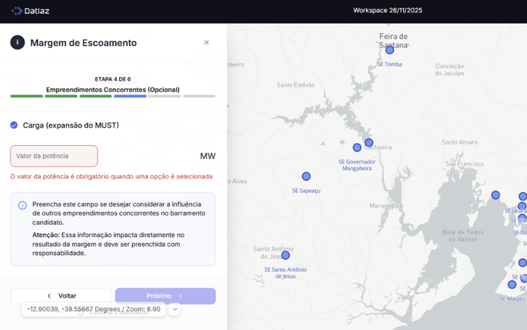Image resolution: width=527 pixels, height=330 pixels.
Task: Uncheck Carga (expansão do MUST) checkbox
Action: (x=14, y=125)
